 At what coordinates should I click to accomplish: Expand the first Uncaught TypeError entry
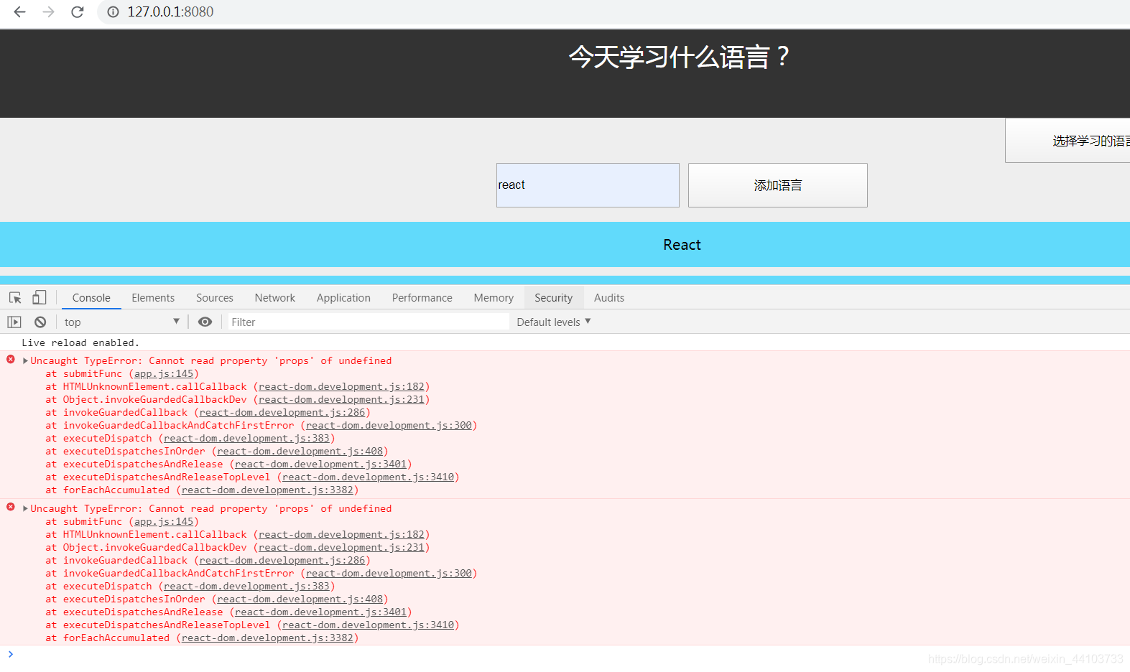coord(25,360)
